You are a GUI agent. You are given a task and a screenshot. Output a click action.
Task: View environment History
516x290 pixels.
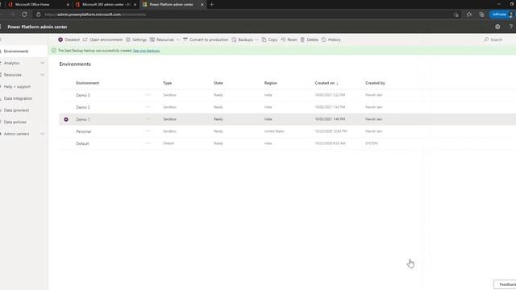(331, 39)
